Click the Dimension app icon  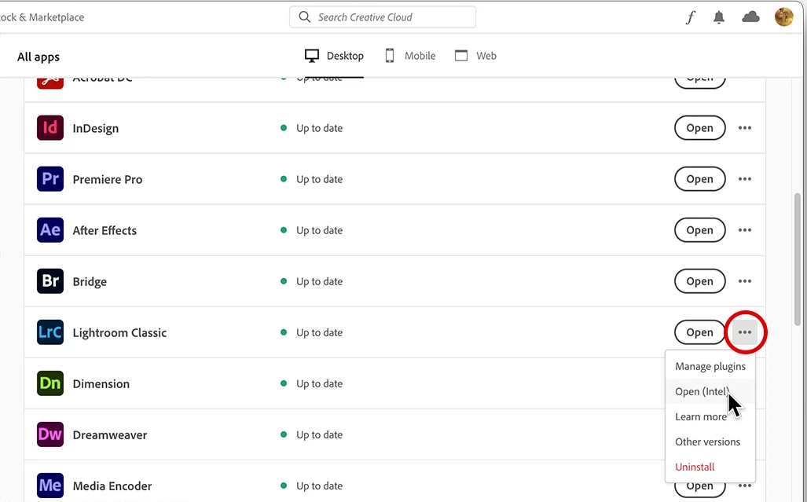click(x=50, y=383)
